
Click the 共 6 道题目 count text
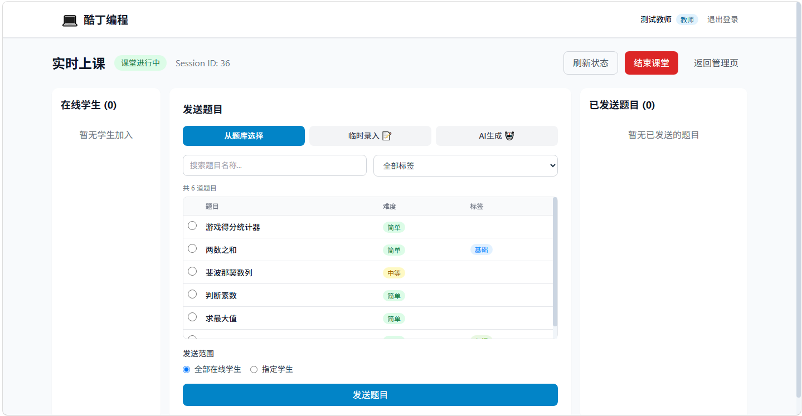point(200,188)
